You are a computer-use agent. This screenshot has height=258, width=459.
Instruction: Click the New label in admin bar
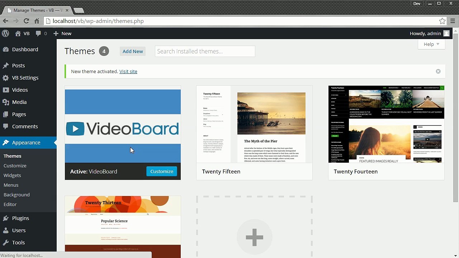pyautogui.click(x=66, y=33)
